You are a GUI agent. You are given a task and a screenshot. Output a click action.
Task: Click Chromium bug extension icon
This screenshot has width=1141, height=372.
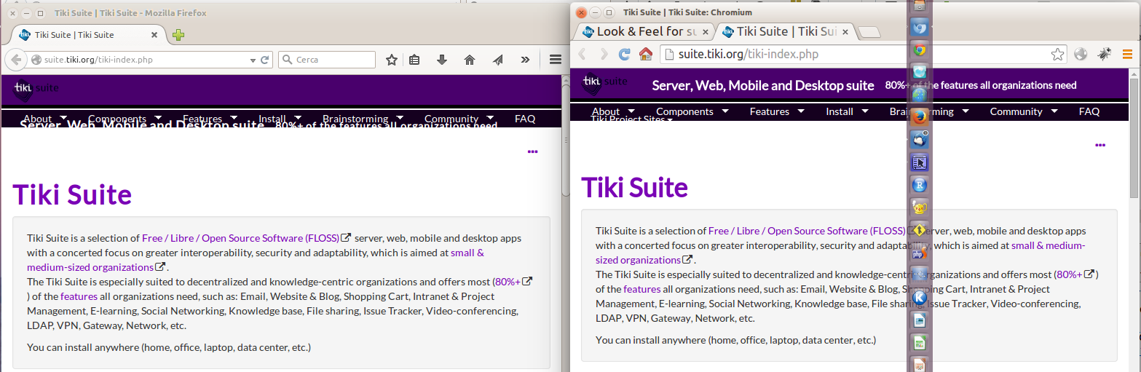[1105, 54]
